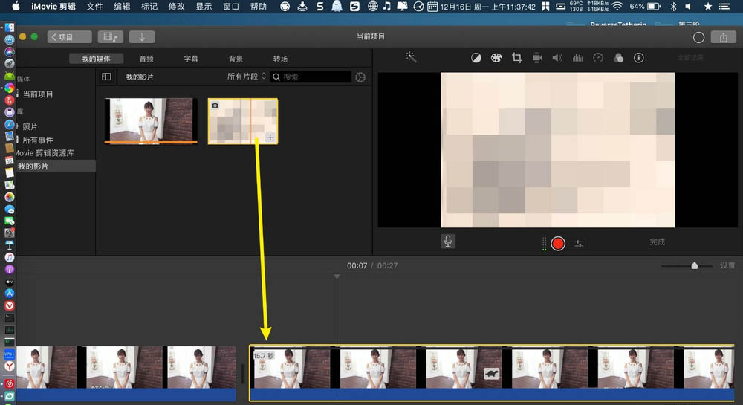
Task: Open the 标记 menu
Action: click(149, 7)
